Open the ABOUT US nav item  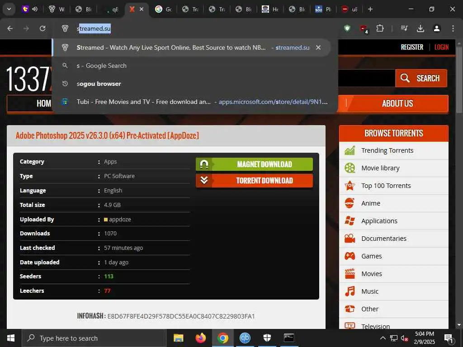[397, 103]
